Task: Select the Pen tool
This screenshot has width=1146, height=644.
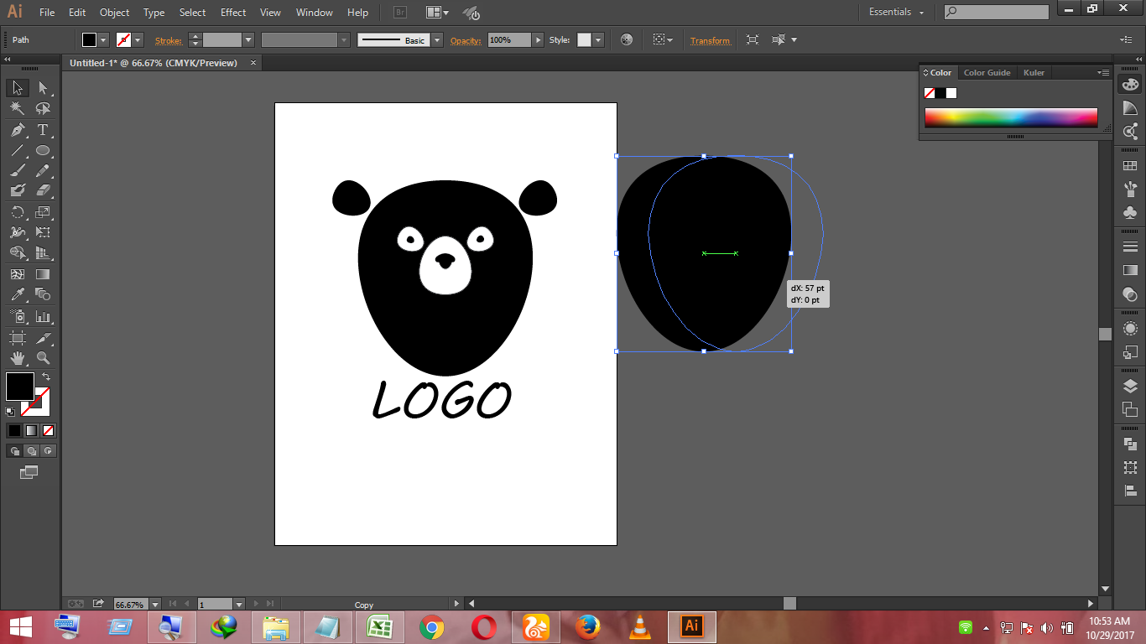Action: coord(18,130)
